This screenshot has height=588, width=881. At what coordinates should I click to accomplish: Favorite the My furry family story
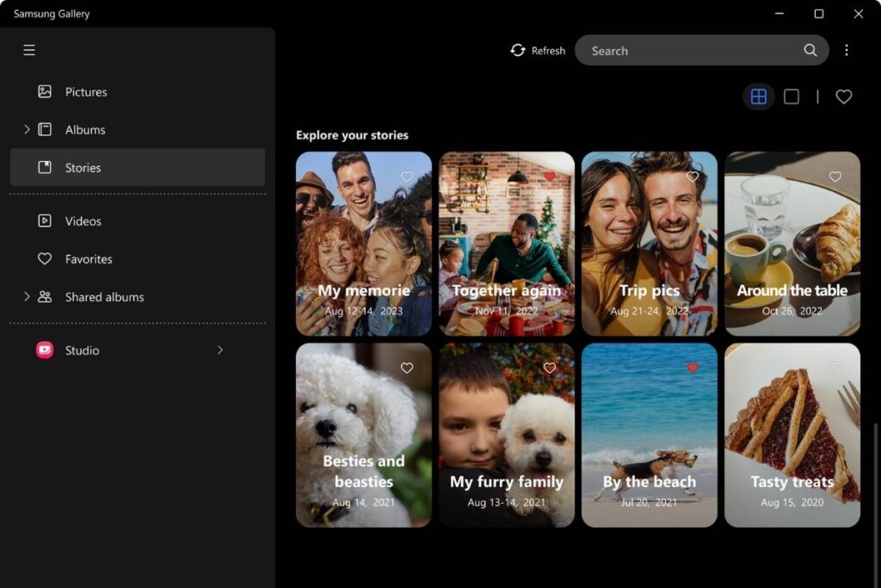[x=550, y=368]
